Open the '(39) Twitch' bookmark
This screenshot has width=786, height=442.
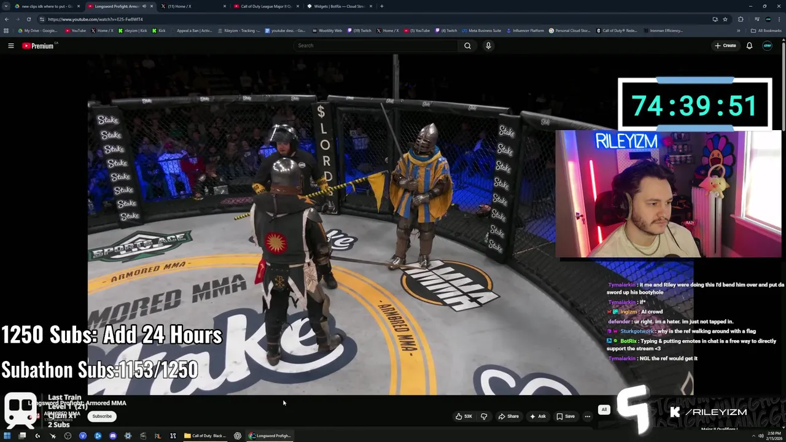pyautogui.click(x=360, y=31)
